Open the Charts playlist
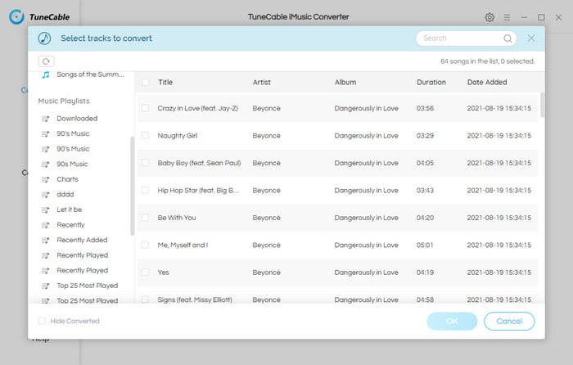The width and height of the screenshot is (573, 365). [x=68, y=179]
